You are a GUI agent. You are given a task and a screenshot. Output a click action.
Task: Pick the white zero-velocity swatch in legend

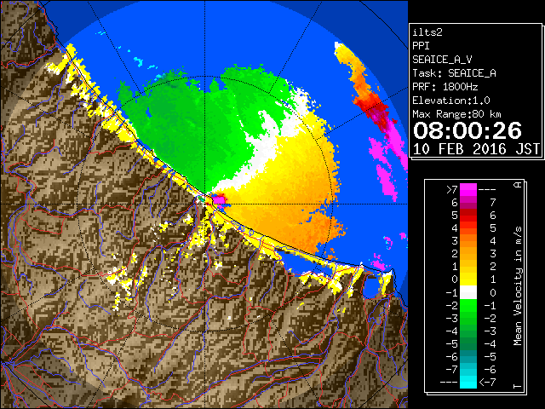(x=468, y=292)
